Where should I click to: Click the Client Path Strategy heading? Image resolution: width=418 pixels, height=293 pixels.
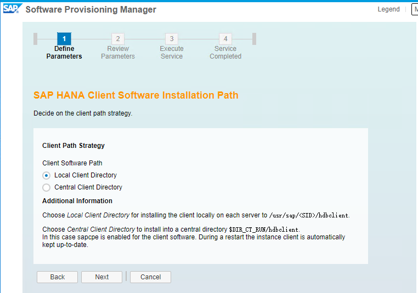point(74,146)
